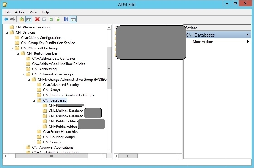Click the Forward navigation arrow icon

click(x=13, y=19)
